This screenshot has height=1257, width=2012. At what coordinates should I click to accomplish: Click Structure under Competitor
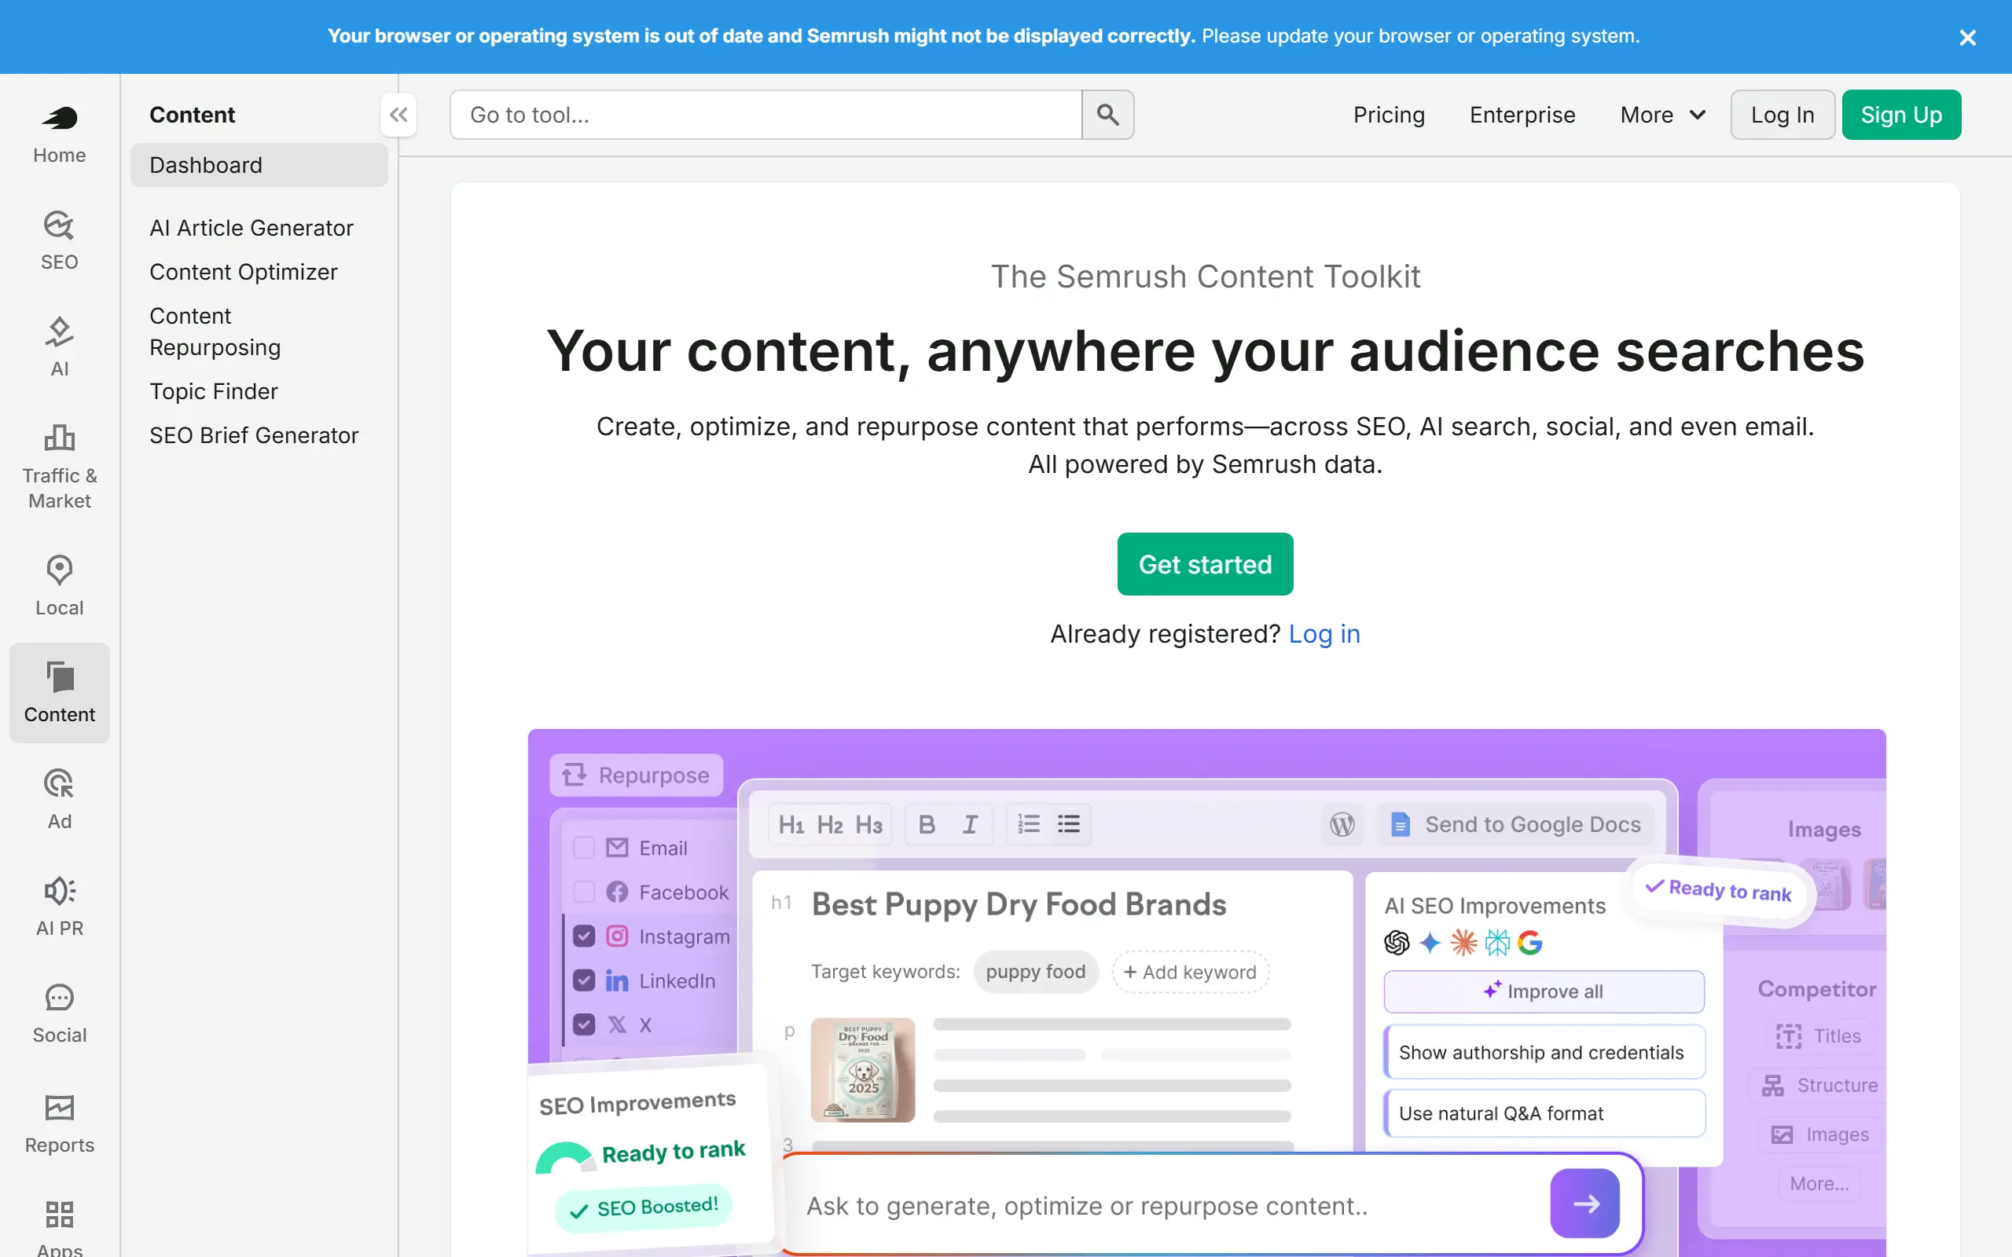pyautogui.click(x=1819, y=1086)
